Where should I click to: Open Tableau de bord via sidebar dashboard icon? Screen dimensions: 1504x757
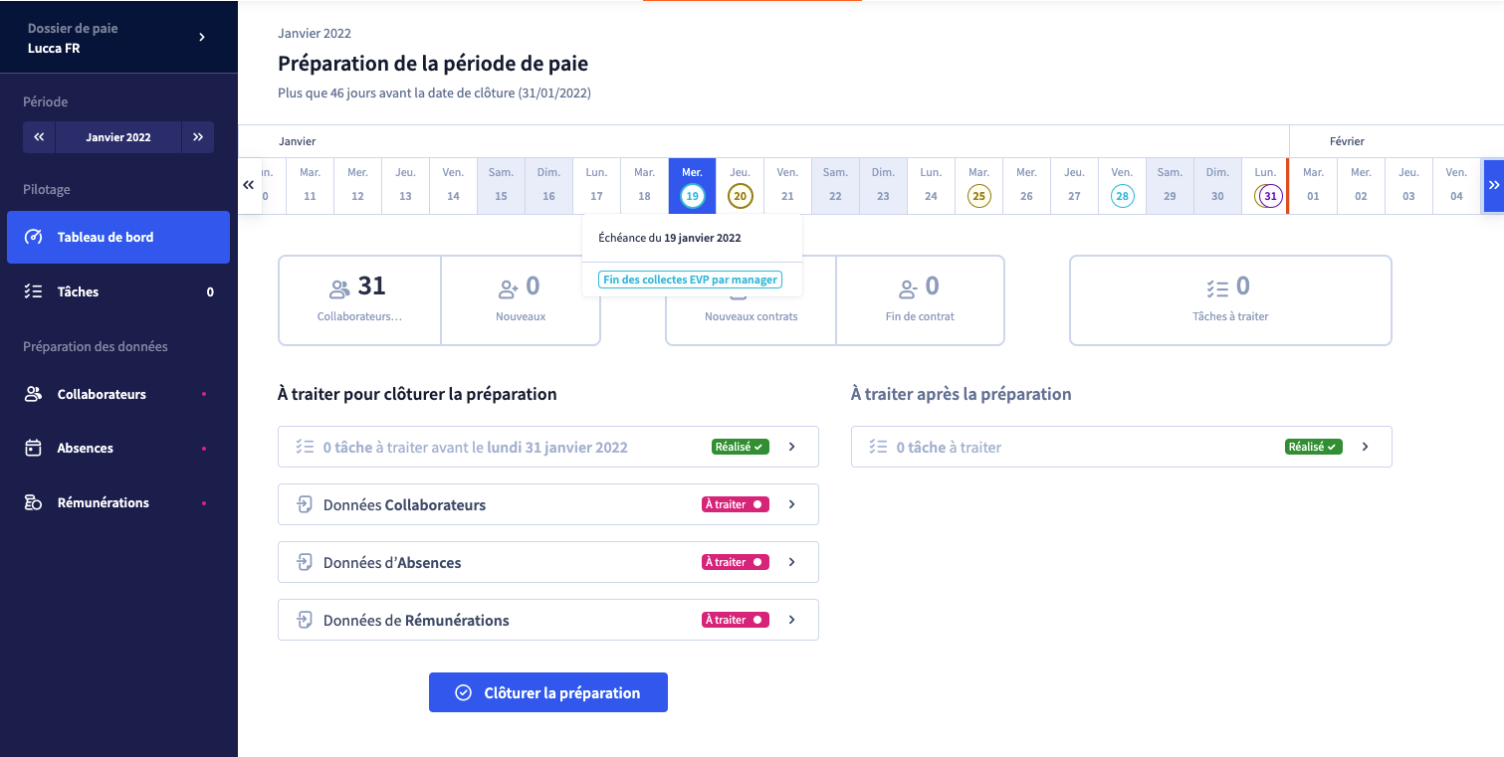tap(35, 237)
